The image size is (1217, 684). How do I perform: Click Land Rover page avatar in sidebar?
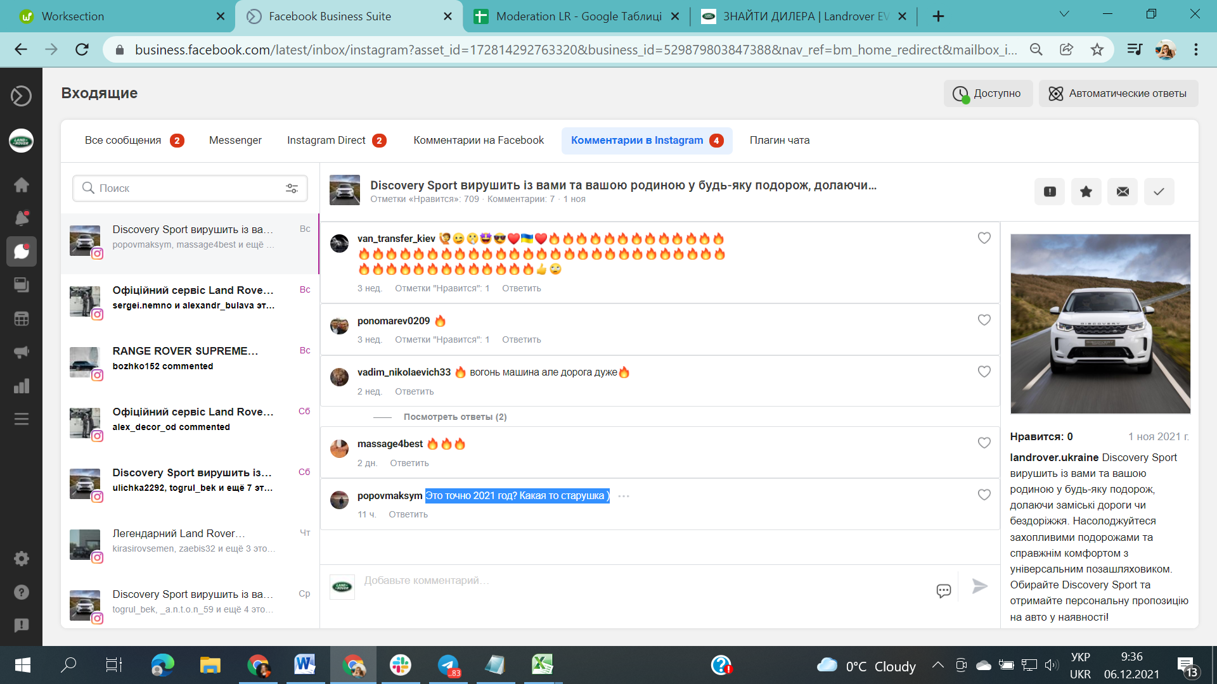(x=22, y=141)
